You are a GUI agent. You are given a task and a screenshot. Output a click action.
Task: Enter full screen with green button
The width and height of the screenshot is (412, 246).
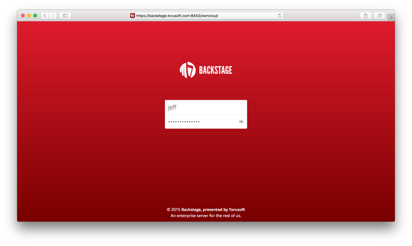(x=35, y=15)
